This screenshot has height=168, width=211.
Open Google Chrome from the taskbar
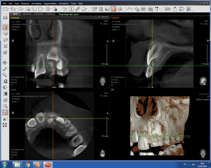(x=27, y=164)
